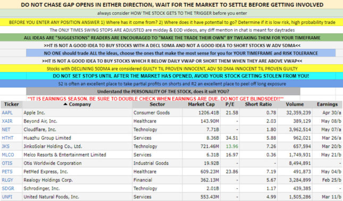This screenshot has height=201, width=343.
Task: Open the NET ticker link
Action: point(6,129)
